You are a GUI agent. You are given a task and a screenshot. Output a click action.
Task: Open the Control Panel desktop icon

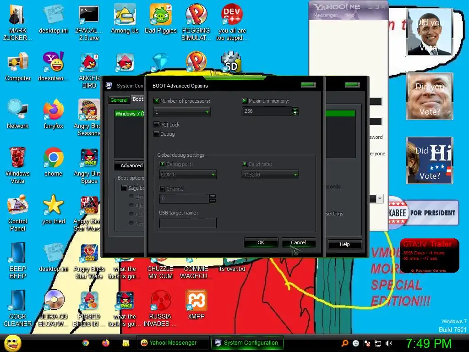click(x=18, y=213)
